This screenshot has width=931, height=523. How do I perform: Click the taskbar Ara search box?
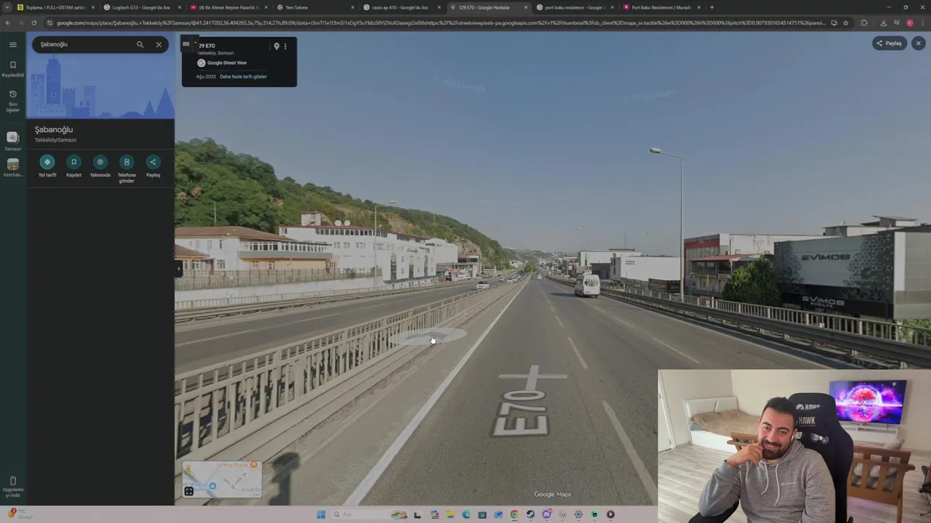coord(369,514)
